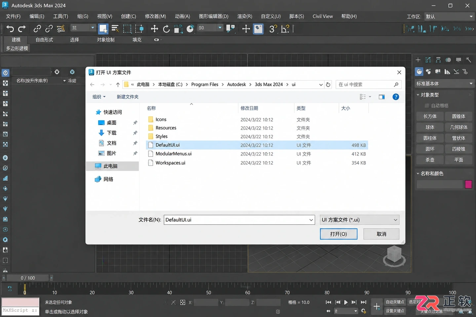
Task: Click the 在 ui 中搜索 search field
Action: point(369,85)
